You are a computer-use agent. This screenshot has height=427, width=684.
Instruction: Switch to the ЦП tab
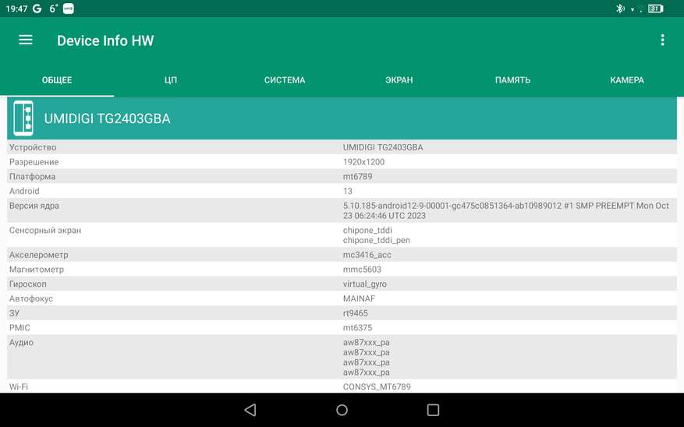(171, 80)
